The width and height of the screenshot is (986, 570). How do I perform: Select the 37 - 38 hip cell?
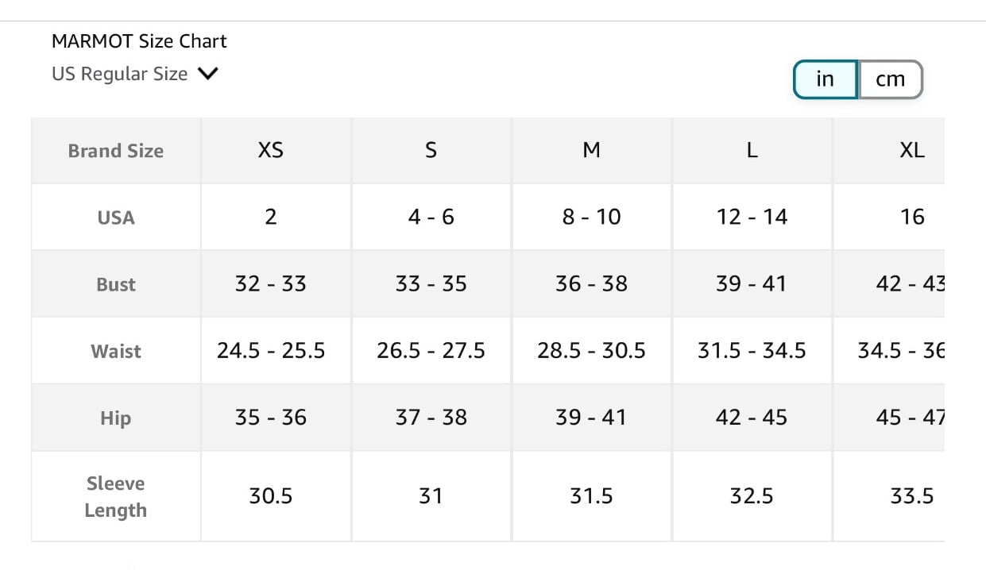click(431, 418)
